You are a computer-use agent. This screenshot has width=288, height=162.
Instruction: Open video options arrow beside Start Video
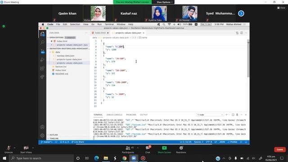click(33, 148)
